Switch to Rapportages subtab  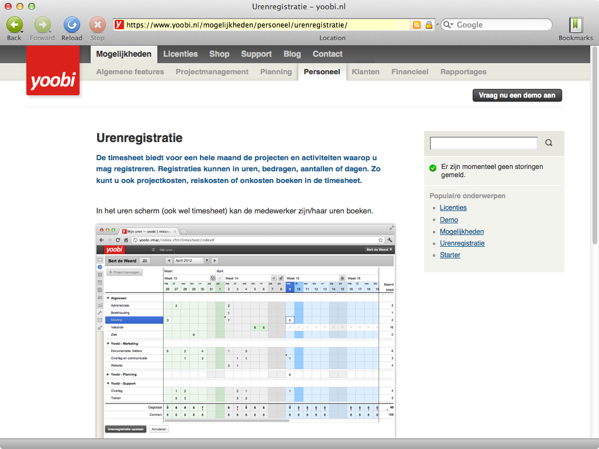pyautogui.click(x=463, y=72)
